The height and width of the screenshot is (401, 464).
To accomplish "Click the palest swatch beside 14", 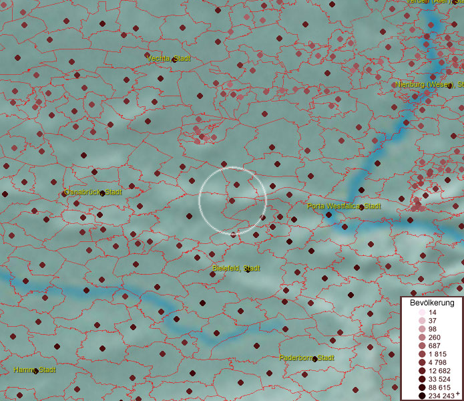I will 422,312.
